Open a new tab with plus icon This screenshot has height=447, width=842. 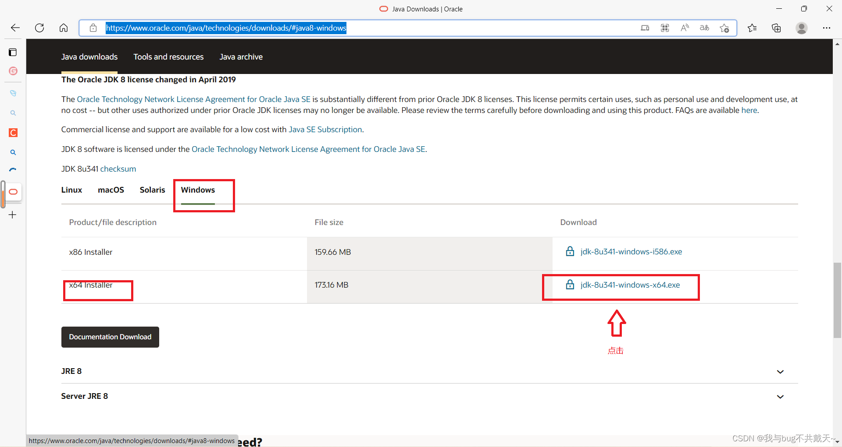pyautogui.click(x=13, y=215)
